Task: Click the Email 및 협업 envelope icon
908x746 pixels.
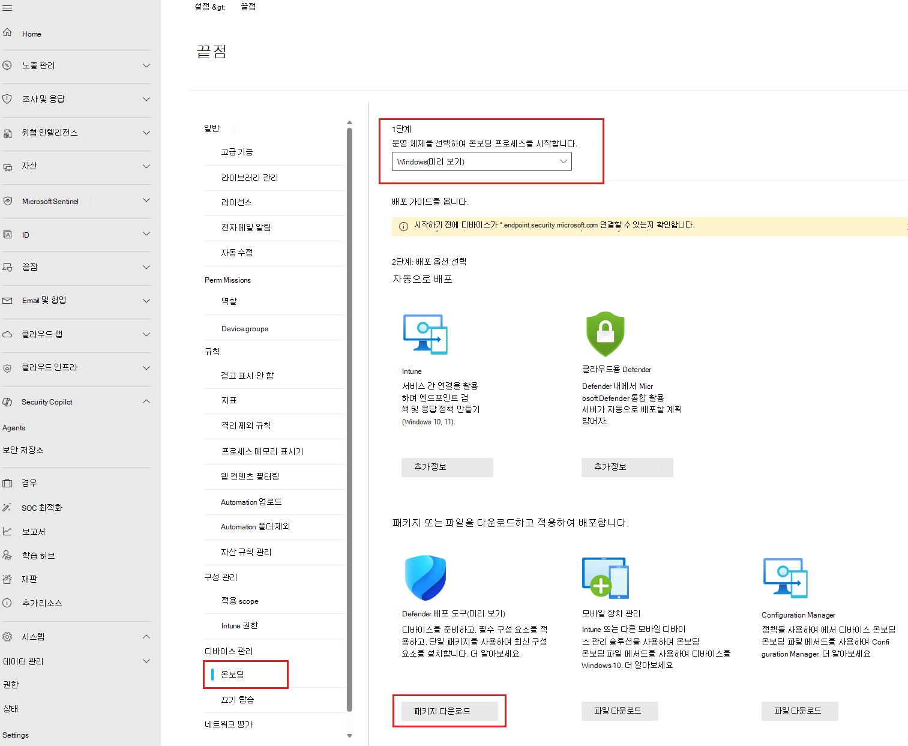Action: coord(7,300)
